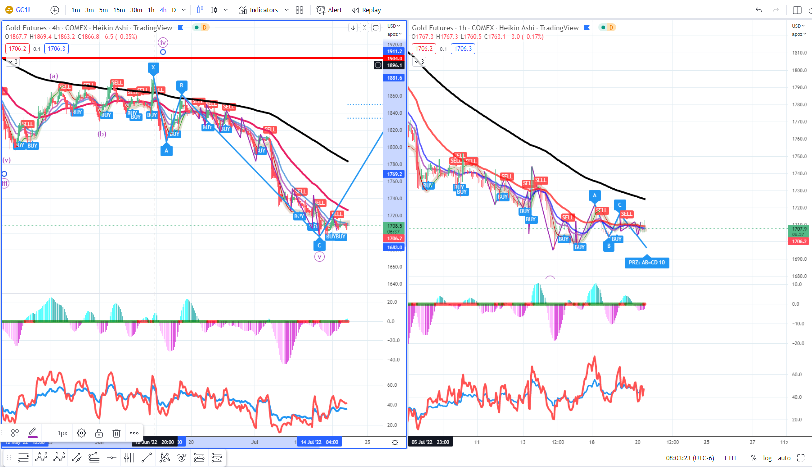The height and width of the screenshot is (467, 812).
Task: Select the blue bars chart style icon
Action: (x=200, y=10)
